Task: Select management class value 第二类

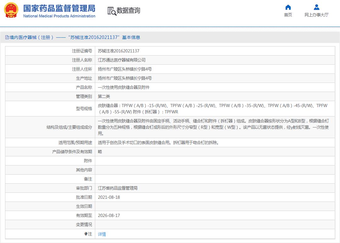Action: 104,96
